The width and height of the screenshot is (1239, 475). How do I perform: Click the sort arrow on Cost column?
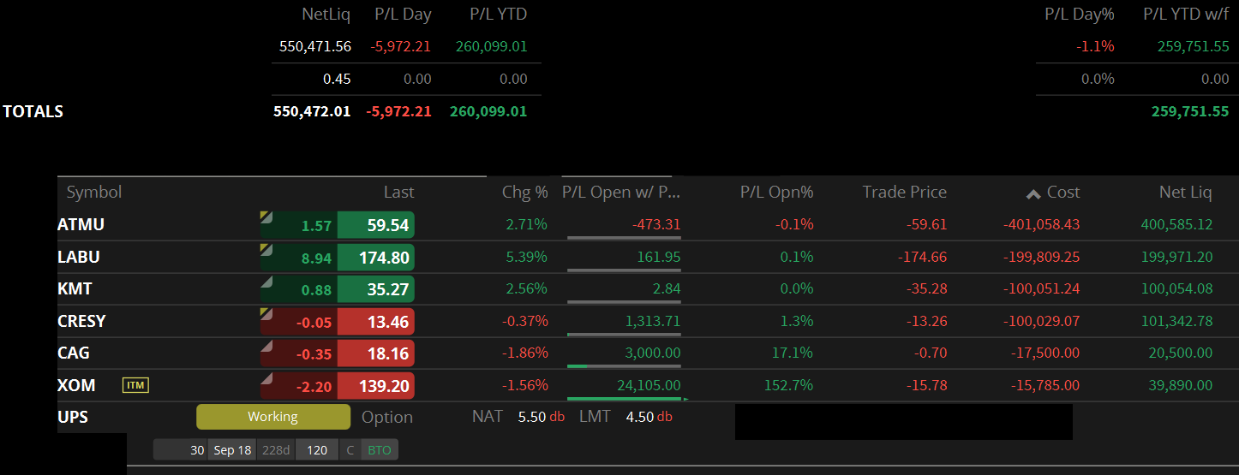pyautogui.click(x=1033, y=193)
